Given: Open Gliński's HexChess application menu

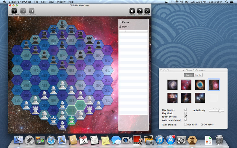Looking at the screenshot, I should [20, 2].
